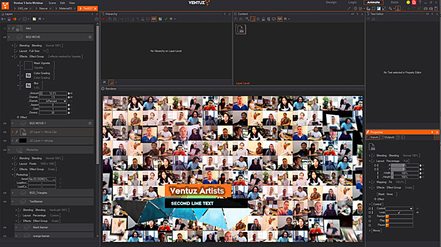
Task: Open the help question mark icon
Action: click(420, 3)
